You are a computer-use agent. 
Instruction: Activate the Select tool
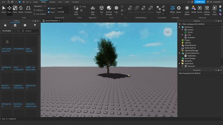(x=4, y=9)
